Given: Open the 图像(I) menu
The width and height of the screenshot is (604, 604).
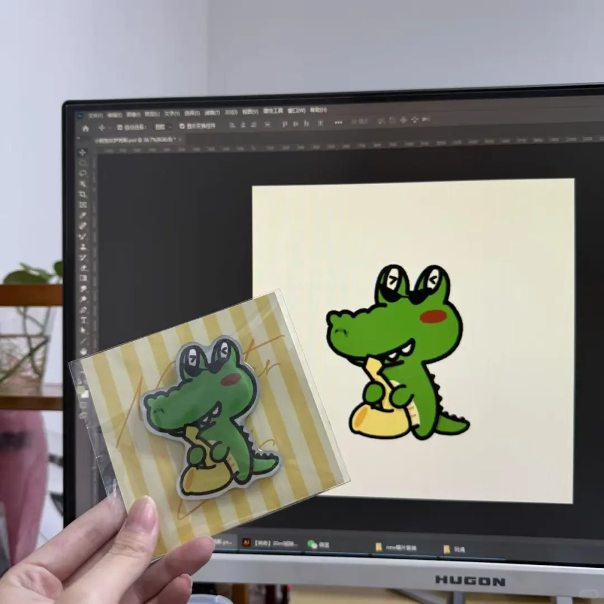Looking at the screenshot, I should tap(133, 115).
